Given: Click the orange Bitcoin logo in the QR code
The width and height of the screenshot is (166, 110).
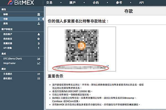Looking at the screenshot, I should click(82, 45).
